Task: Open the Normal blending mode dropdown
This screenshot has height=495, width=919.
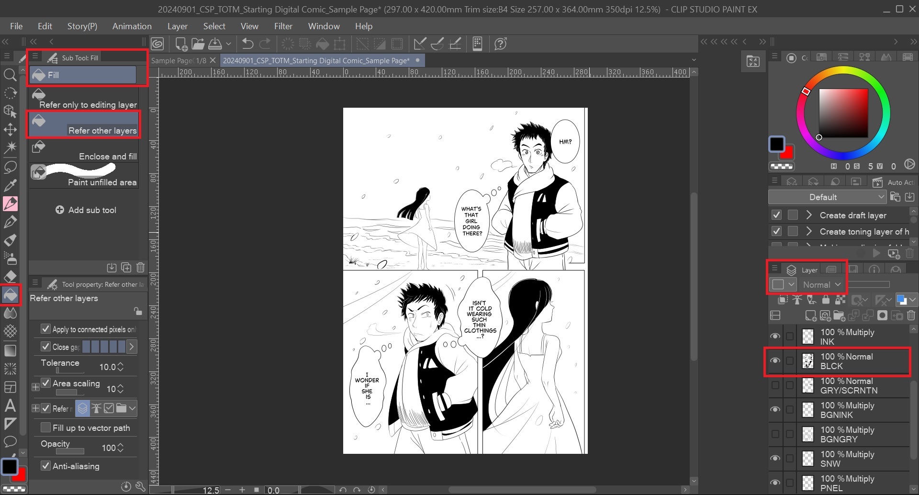Action: coord(821,285)
